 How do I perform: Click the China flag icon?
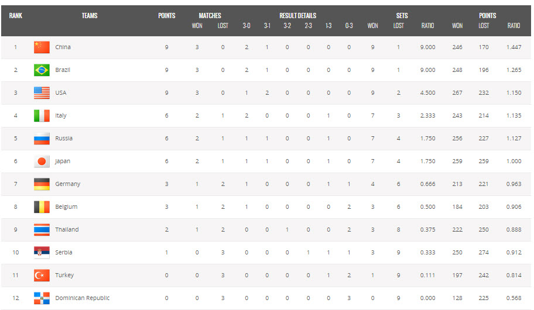point(42,47)
